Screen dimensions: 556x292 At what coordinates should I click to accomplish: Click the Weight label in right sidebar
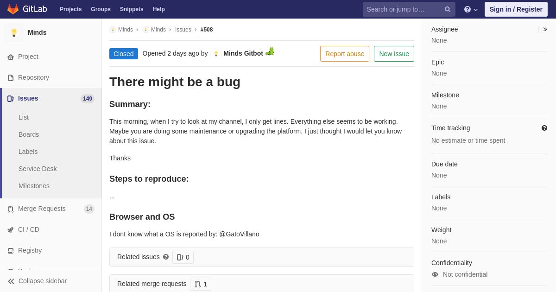(441, 230)
